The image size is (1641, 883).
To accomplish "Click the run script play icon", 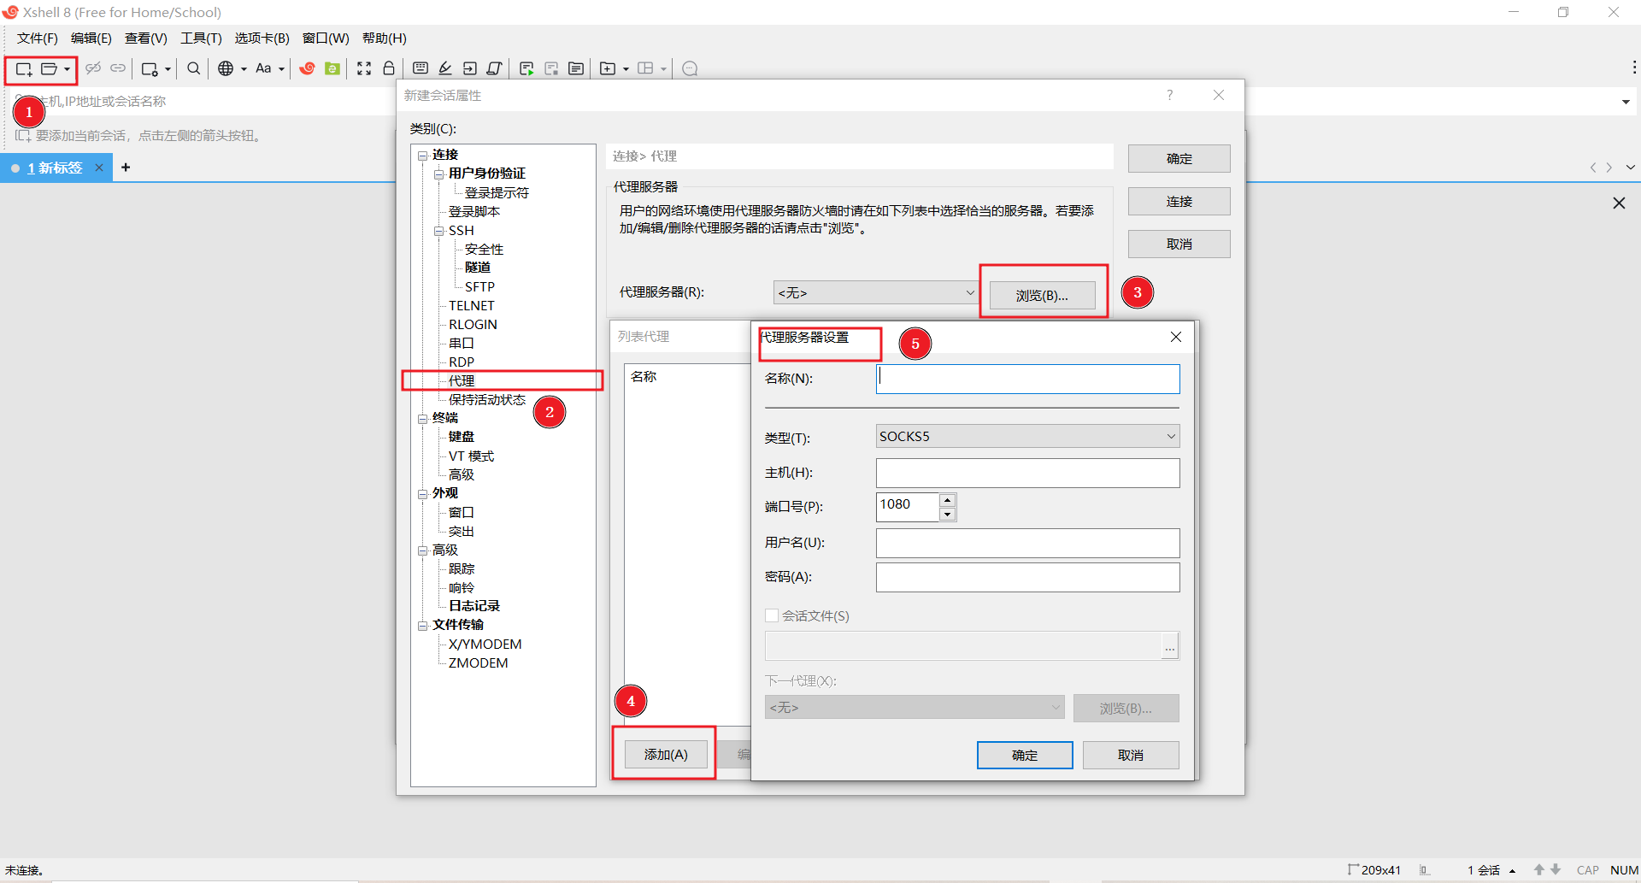I will click(x=526, y=68).
